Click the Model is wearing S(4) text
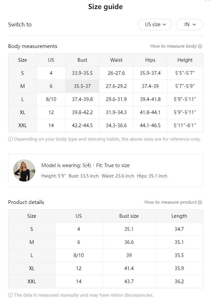 pos(66,165)
